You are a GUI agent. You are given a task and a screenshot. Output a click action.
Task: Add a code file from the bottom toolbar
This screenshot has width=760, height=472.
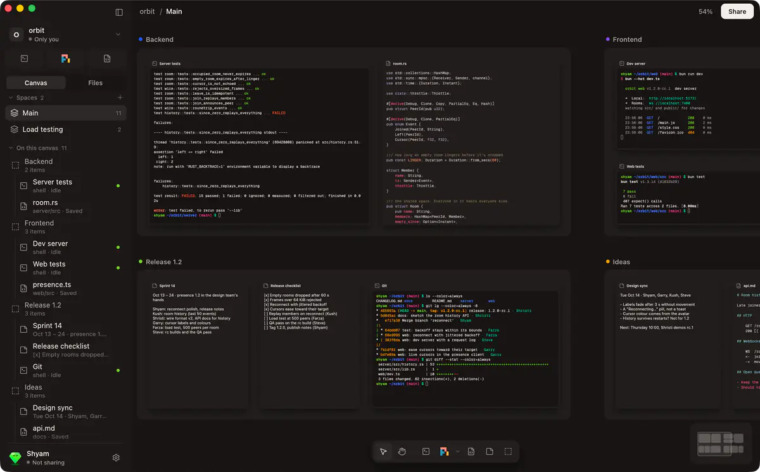pos(471,452)
